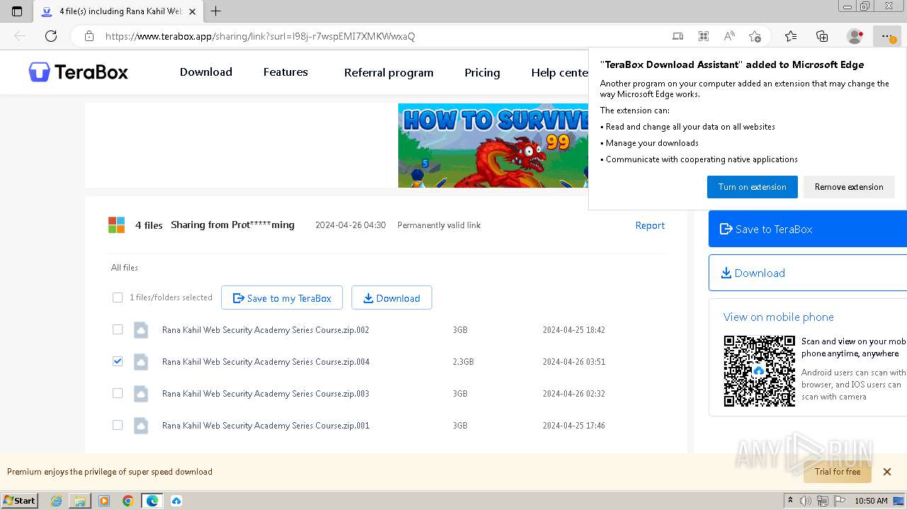Open Edge Settings and more menu
The image size is (907, 510).
pyautogui.click(x=886, y=36)
